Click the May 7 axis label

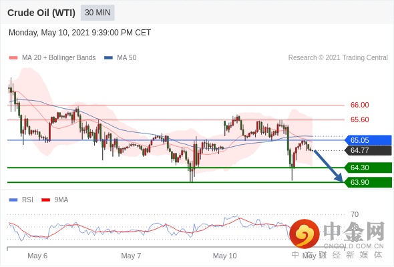[131, 256]
